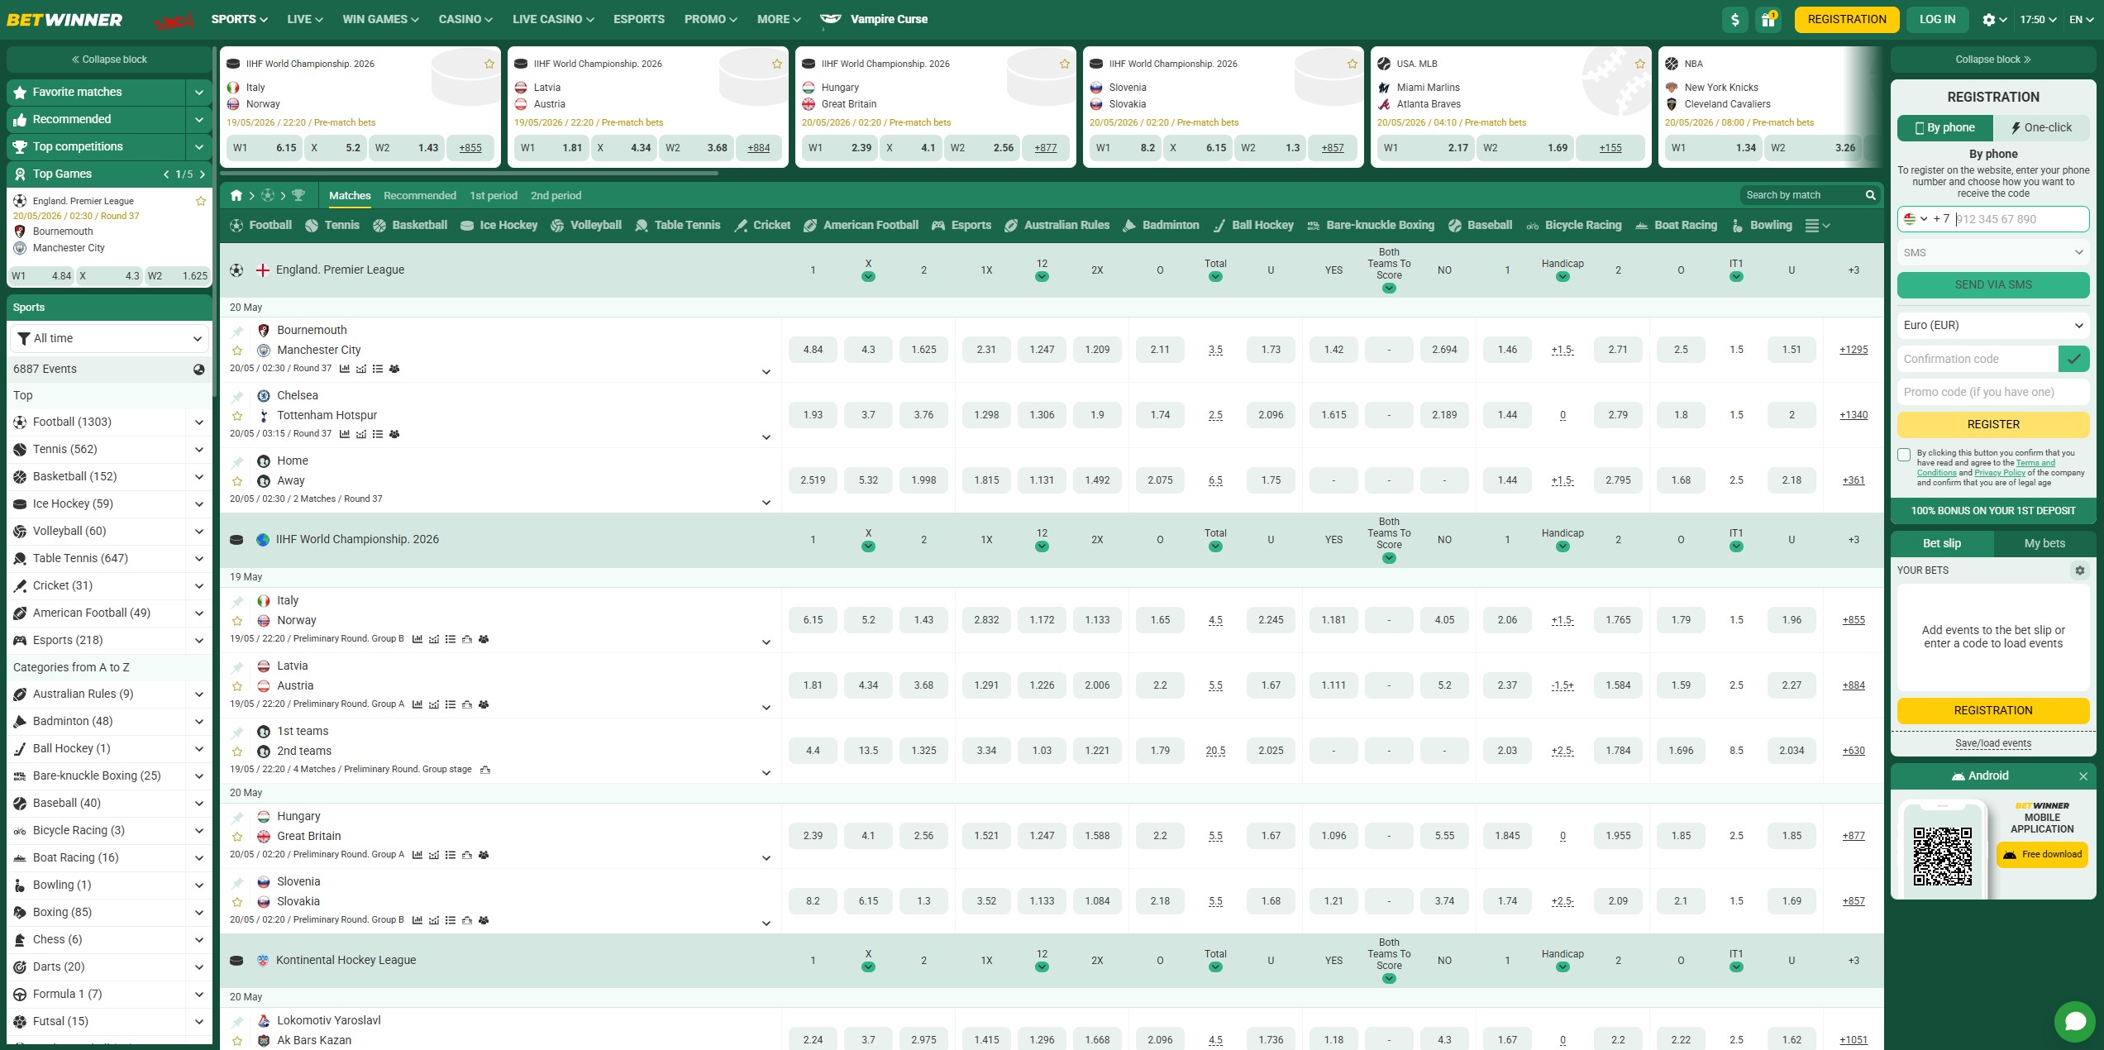Image resolution: width=2104 pixels, height=1050 pixels.
Task: Click the phone number input field
Action: coord(2021,219)
